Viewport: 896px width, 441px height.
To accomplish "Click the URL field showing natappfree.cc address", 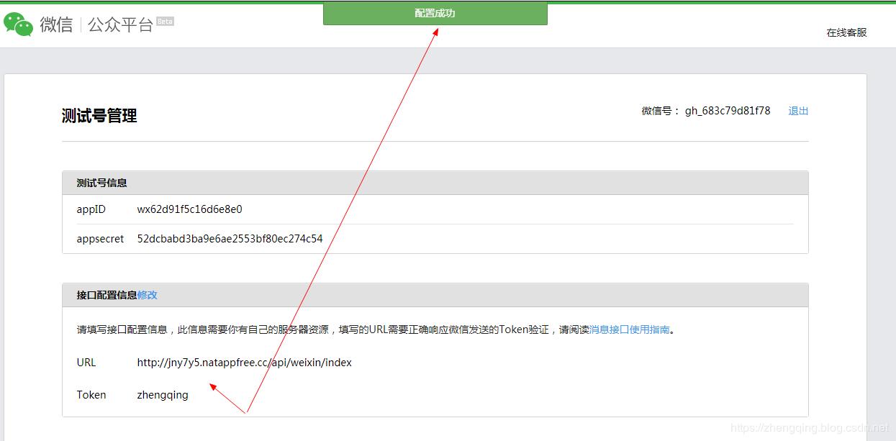I will click(245, 362).
